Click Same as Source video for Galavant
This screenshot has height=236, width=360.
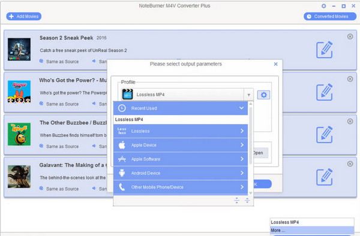62,189
